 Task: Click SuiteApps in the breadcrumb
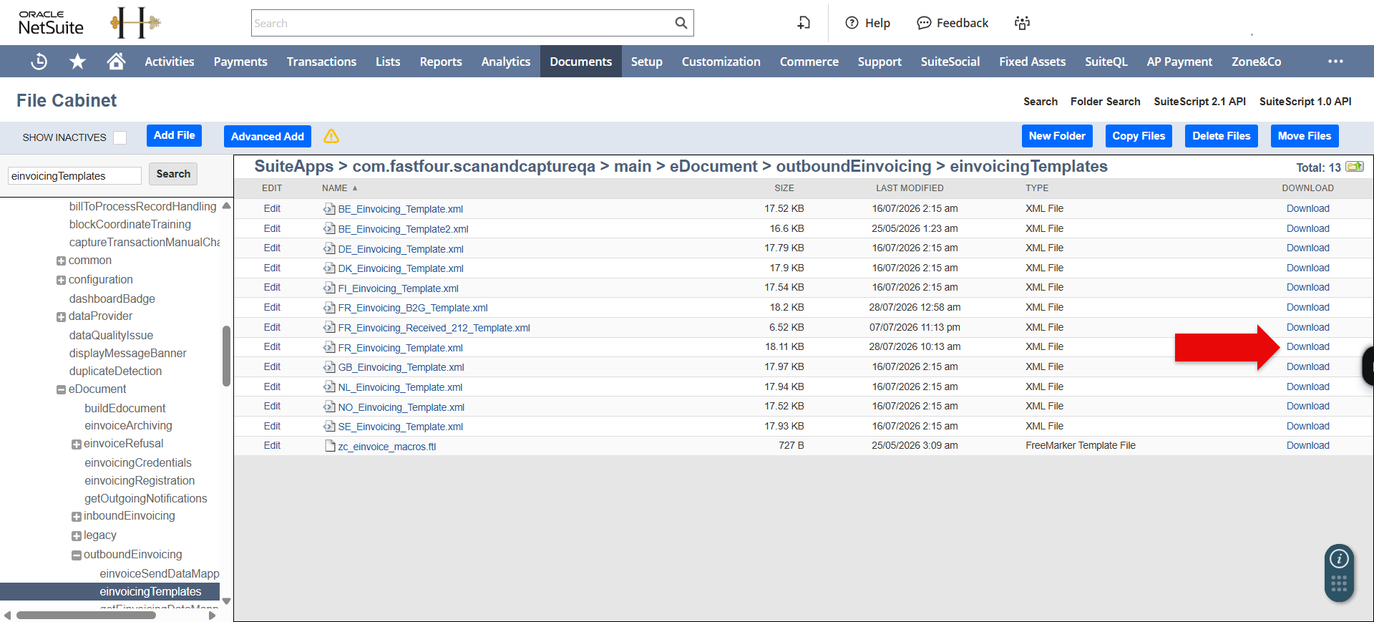tap(293, 166)
